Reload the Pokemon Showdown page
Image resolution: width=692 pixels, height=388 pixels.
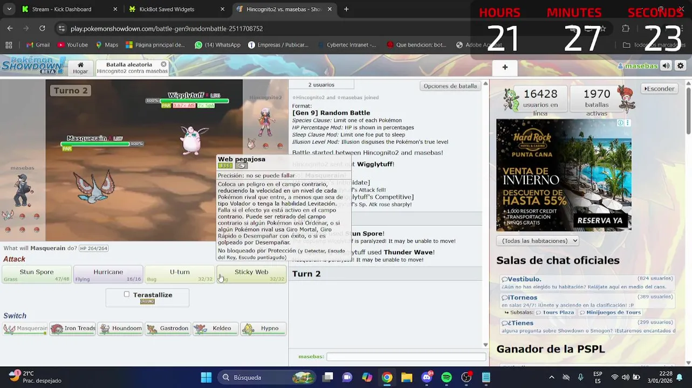42,29
